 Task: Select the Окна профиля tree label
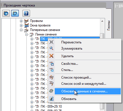point(40,25)
